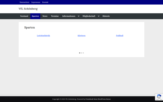Open the Mitgliedschaft menu item

pos(89,16)
